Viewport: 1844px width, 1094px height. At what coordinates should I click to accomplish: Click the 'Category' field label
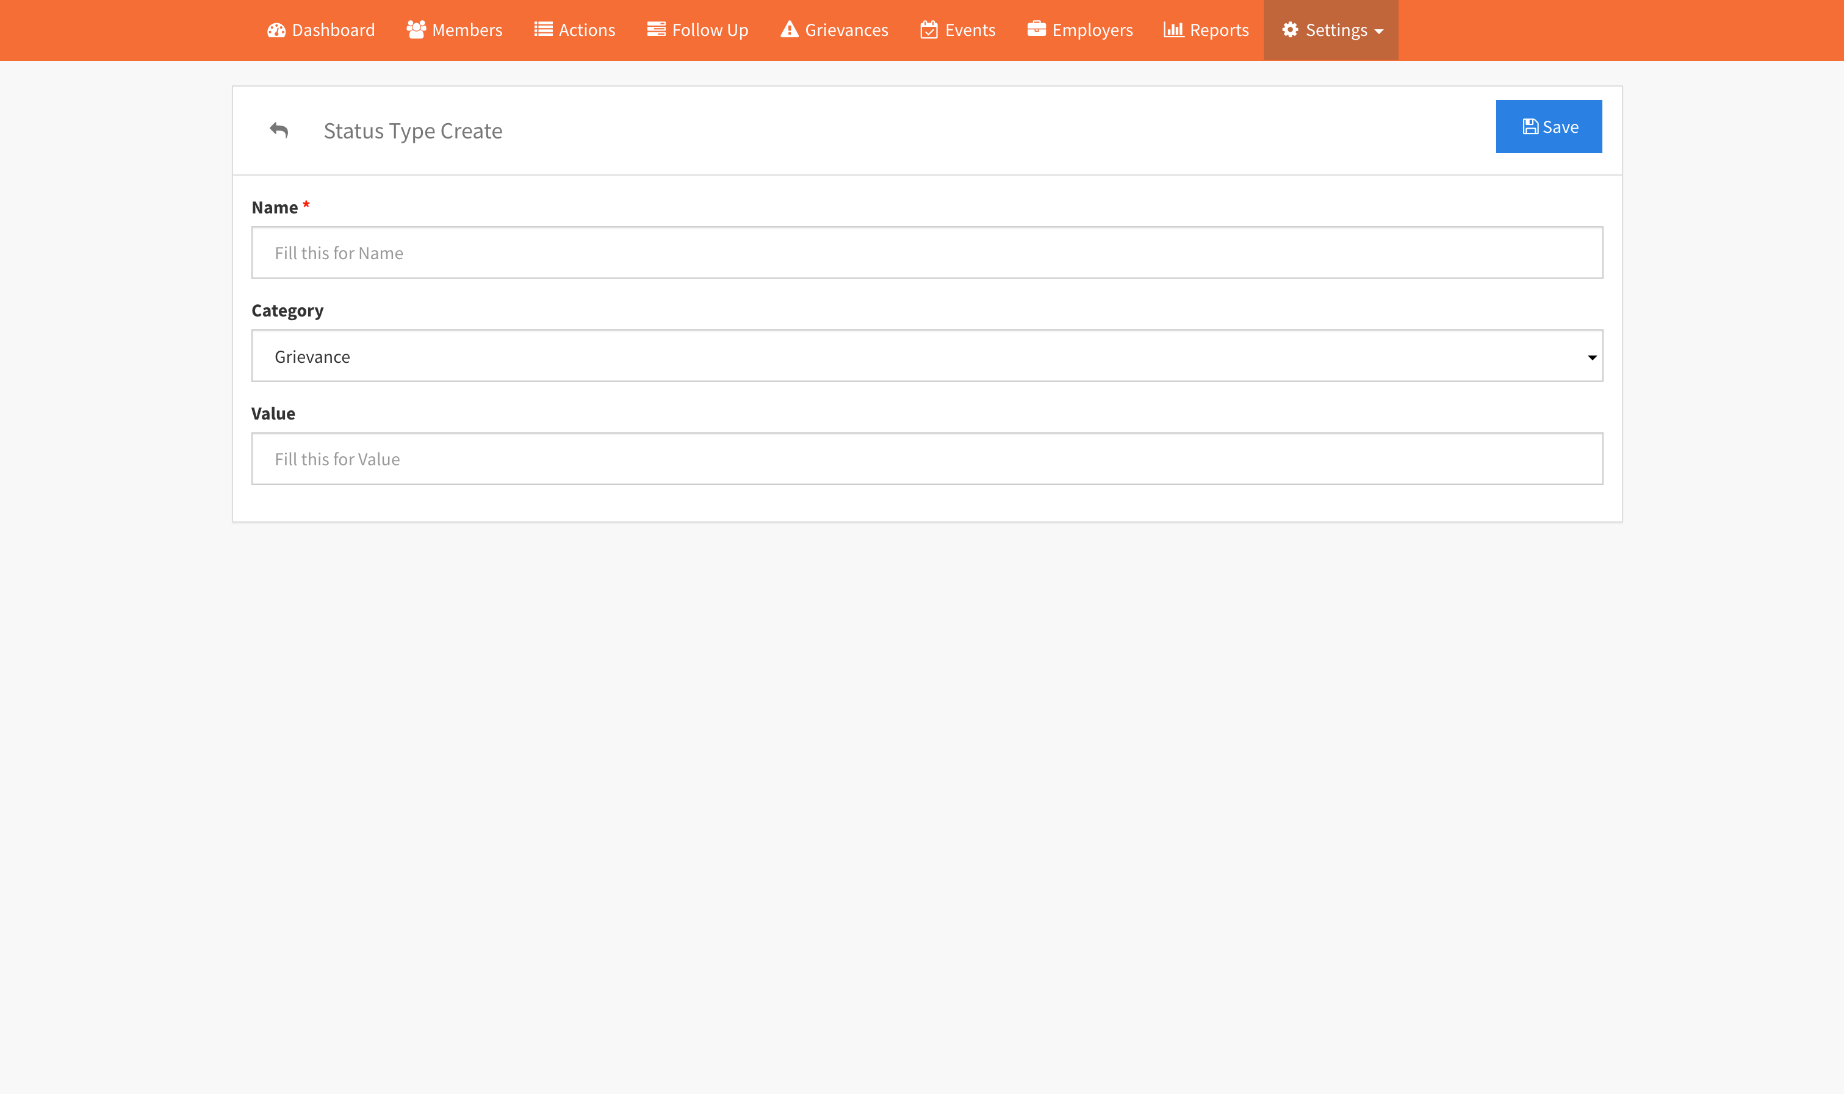point(287,311)
